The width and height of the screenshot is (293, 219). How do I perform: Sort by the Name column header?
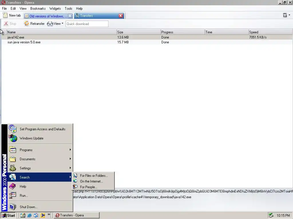62,32
